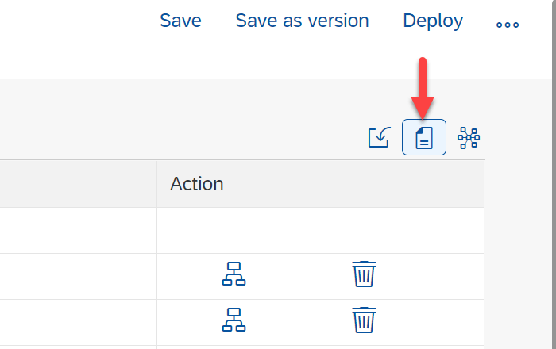This screenshot has width=556, height=349.
Task: Select the left cell beside the upper hierarchy icon
Action: (x=78, y=276)
